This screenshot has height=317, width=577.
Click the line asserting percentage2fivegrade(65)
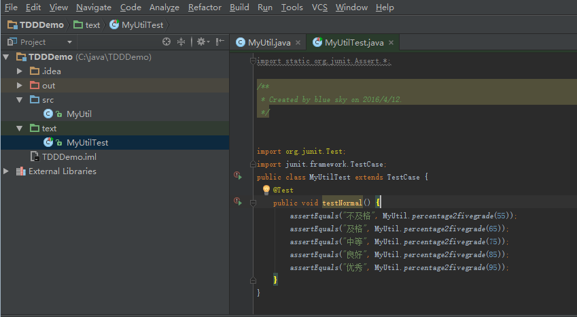399,229
